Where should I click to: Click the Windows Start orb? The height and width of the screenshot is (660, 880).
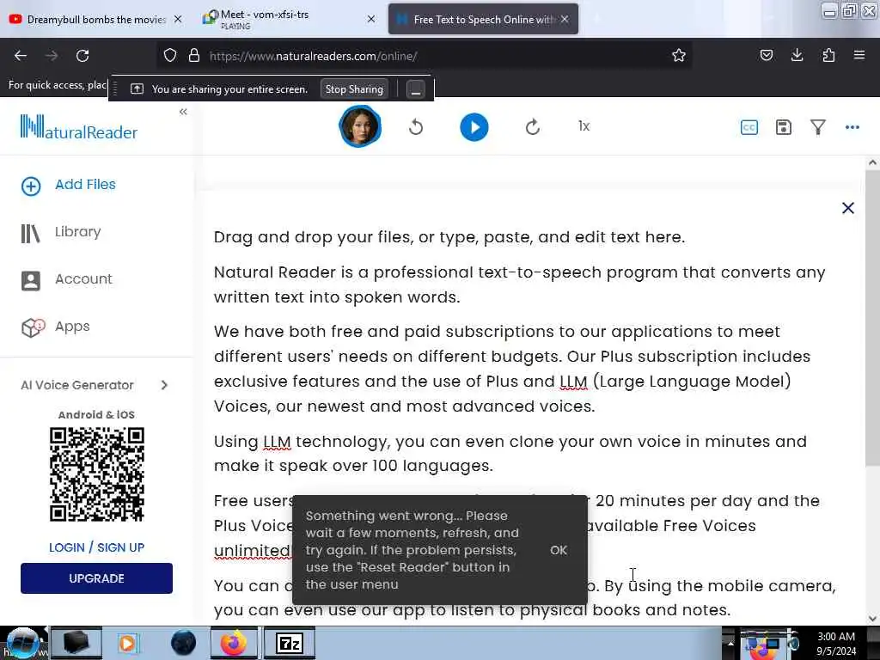[x=21, y=643]
